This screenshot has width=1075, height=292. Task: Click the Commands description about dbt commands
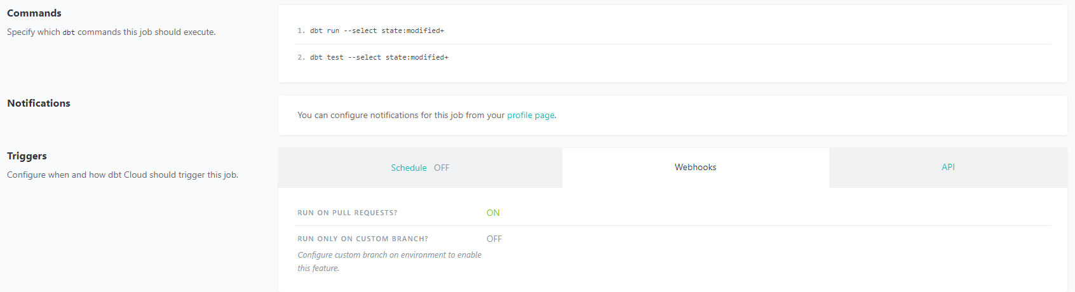pyautogui.click(x=111, y=32)
